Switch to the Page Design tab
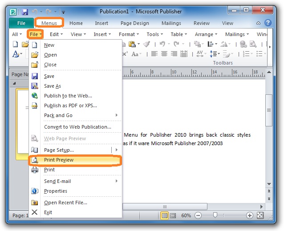The height and width of the screenshot is (231, 288). [x=134, y=23]
